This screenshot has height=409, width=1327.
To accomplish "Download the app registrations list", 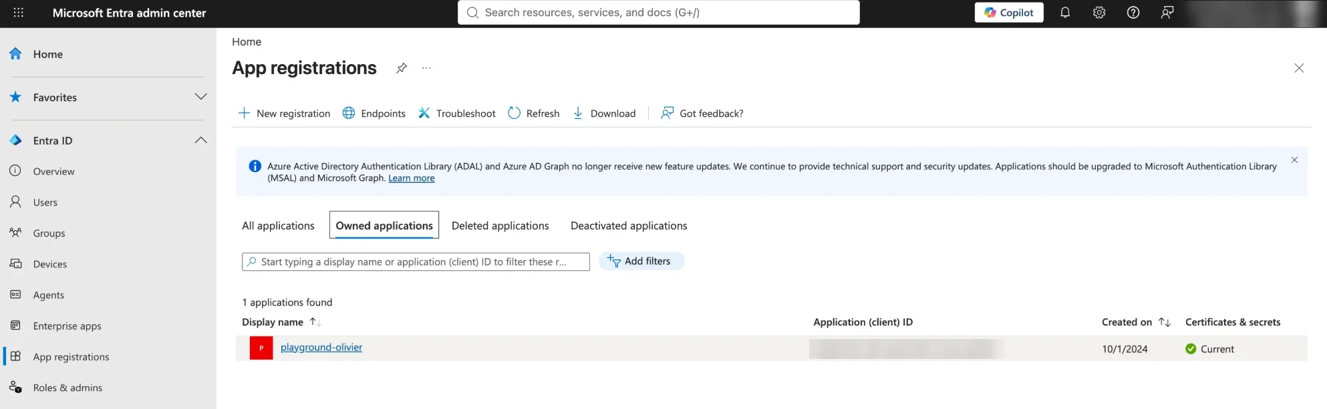I will coord(604,113).
